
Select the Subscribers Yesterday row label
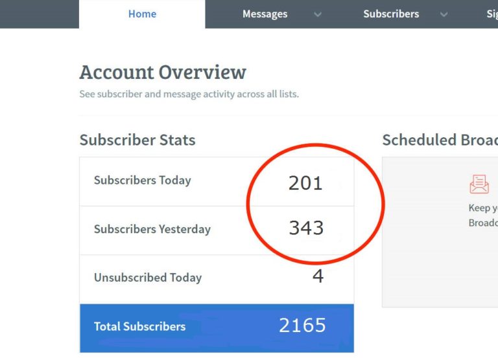point(152,229)
